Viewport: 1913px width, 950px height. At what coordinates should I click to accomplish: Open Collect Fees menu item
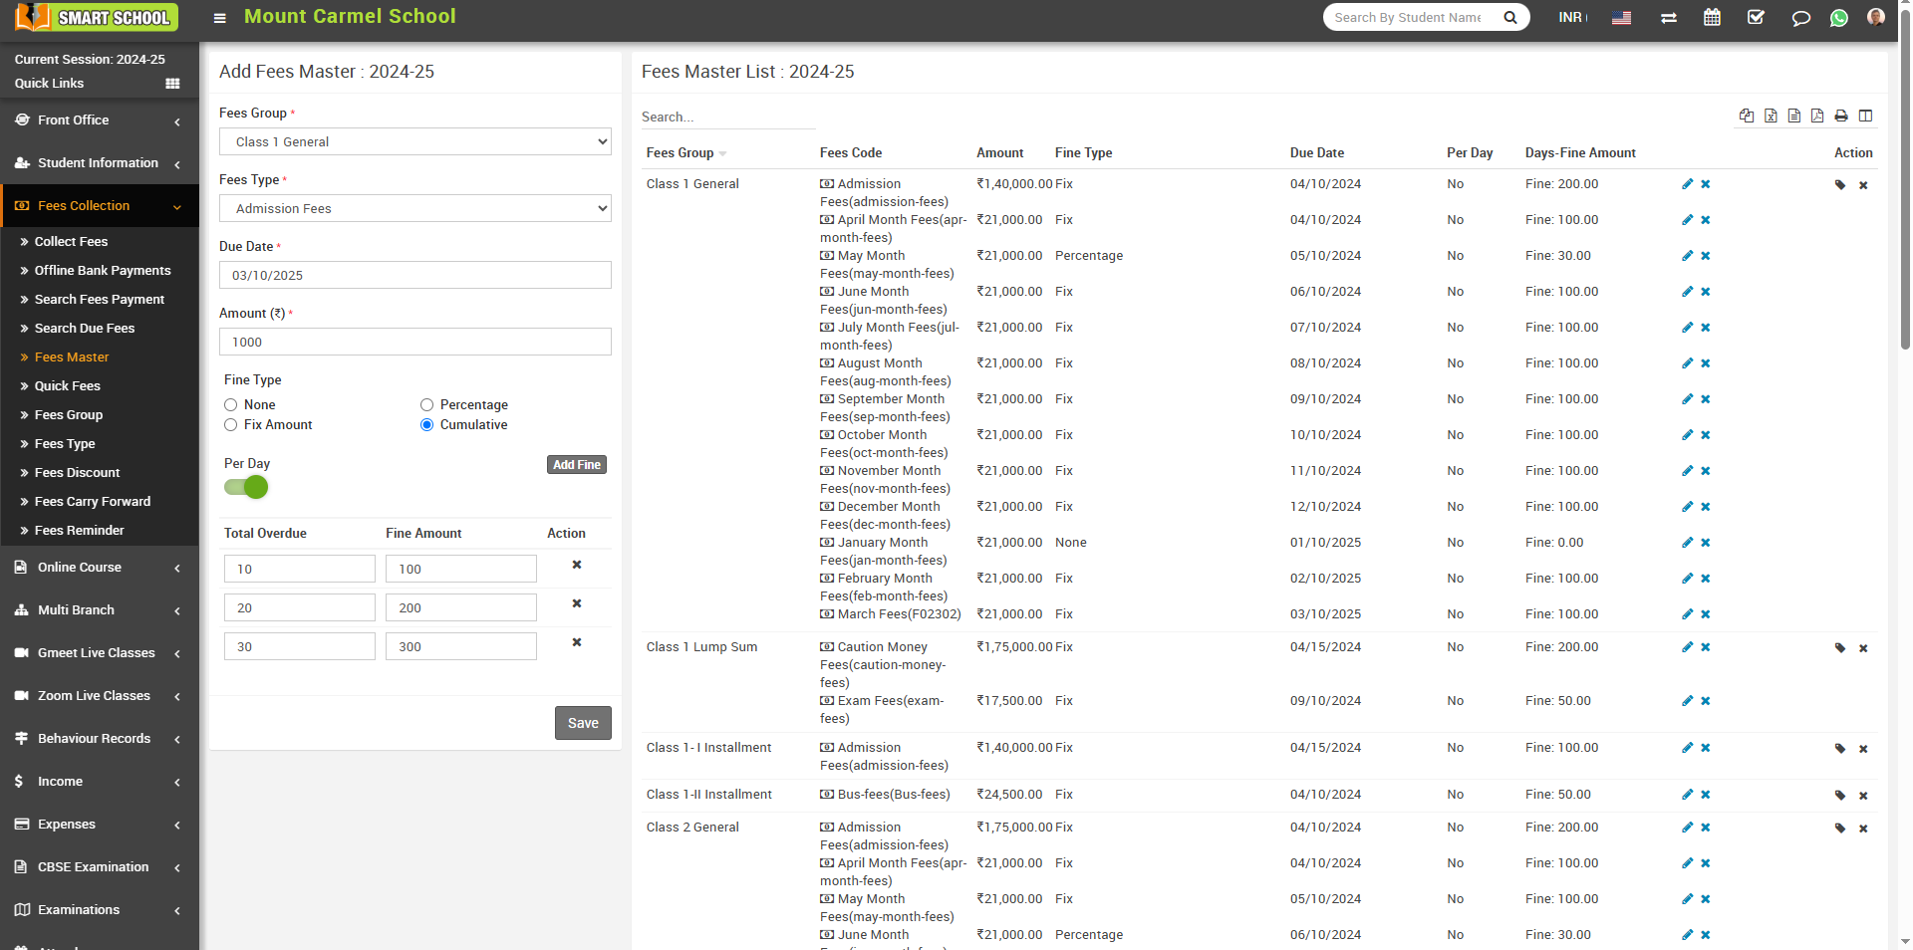(71, 242)
